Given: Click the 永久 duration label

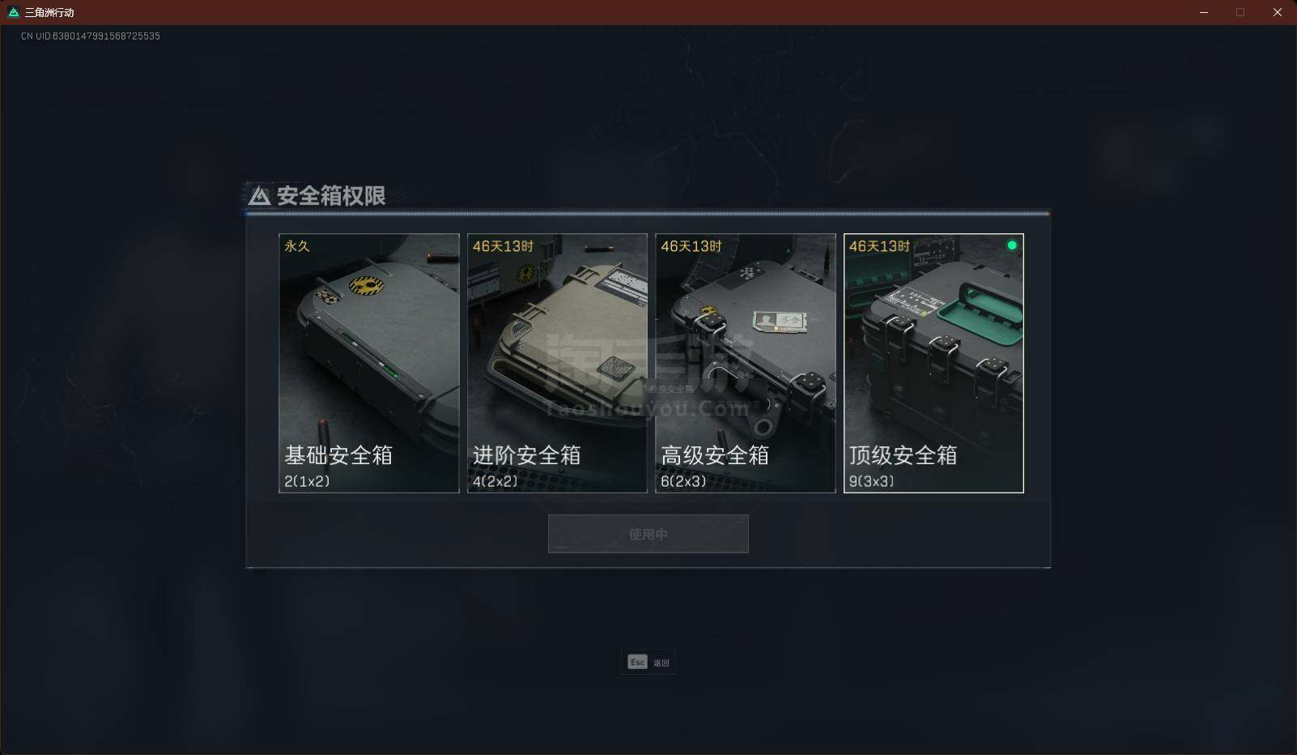Looking at the screenshot, I should pos(297,245).
